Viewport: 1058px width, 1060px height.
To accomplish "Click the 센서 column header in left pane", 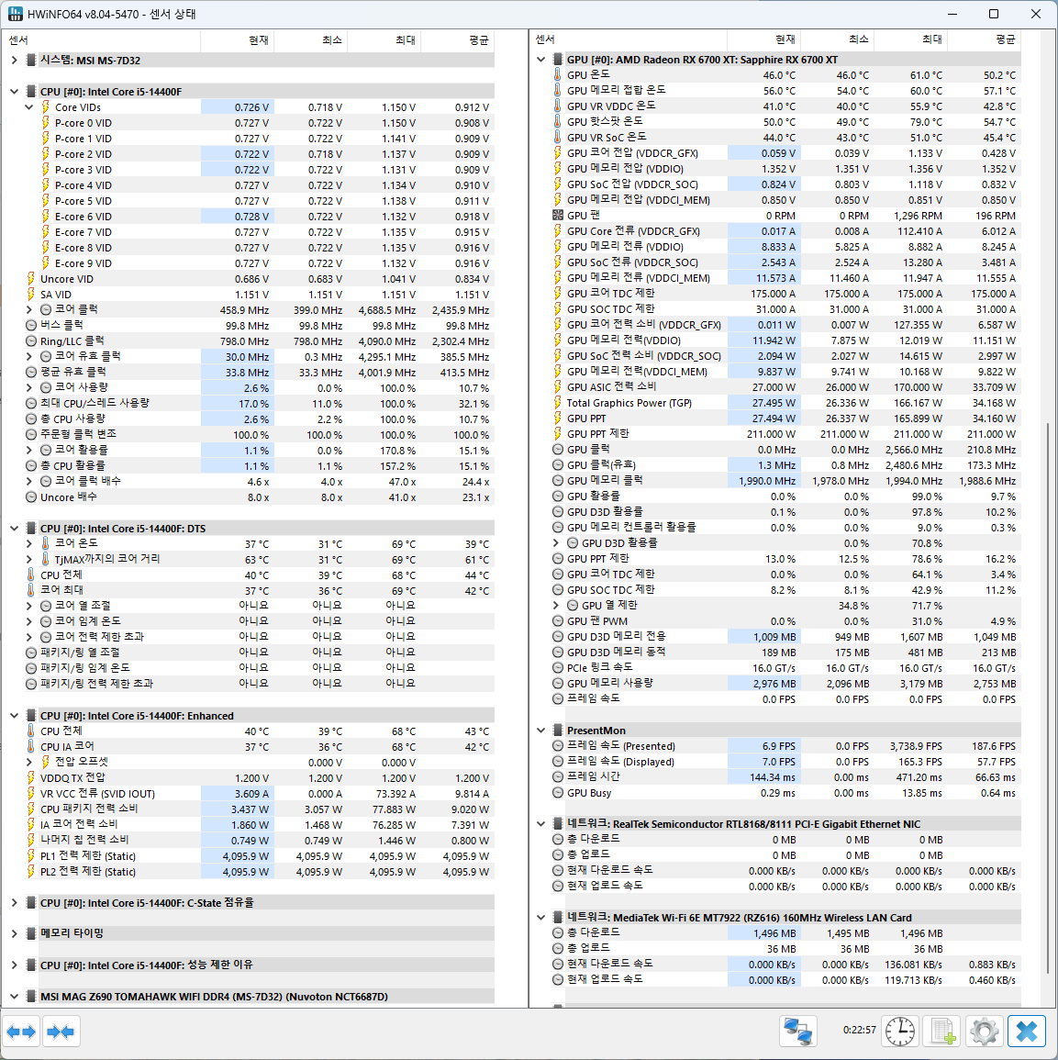I will [102, 40].
